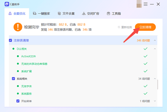This screenshot has height=112, width=167.
Task: Click the 检测完毕 status text
Action: coord(32,27)
